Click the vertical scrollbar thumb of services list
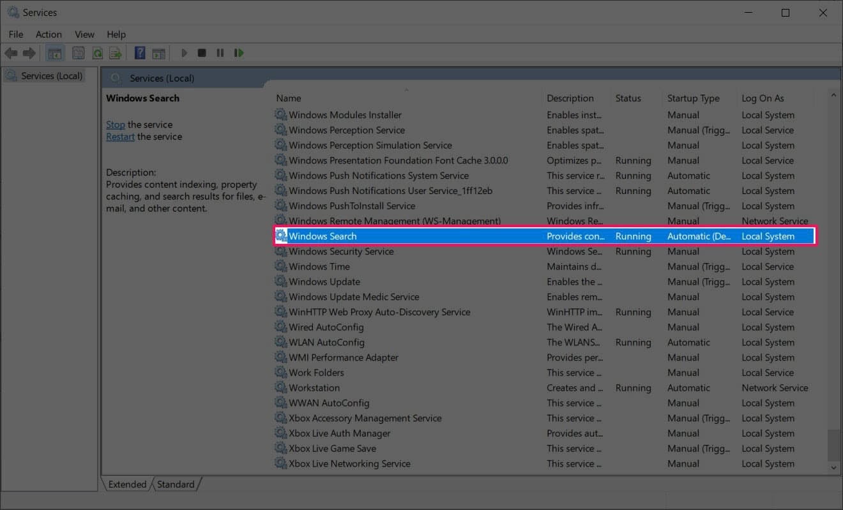This screenshot has width=843, height=510. pos(833,445)
